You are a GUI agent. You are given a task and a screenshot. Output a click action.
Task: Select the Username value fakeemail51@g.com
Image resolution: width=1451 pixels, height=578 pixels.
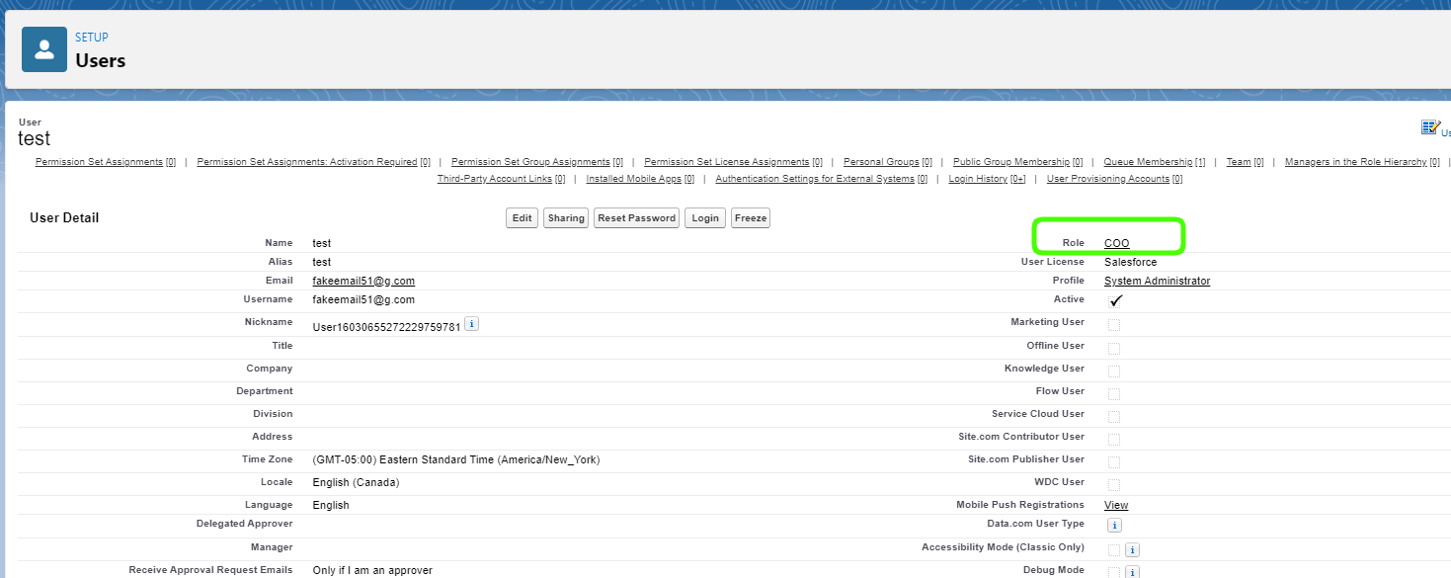click(363, 299)
